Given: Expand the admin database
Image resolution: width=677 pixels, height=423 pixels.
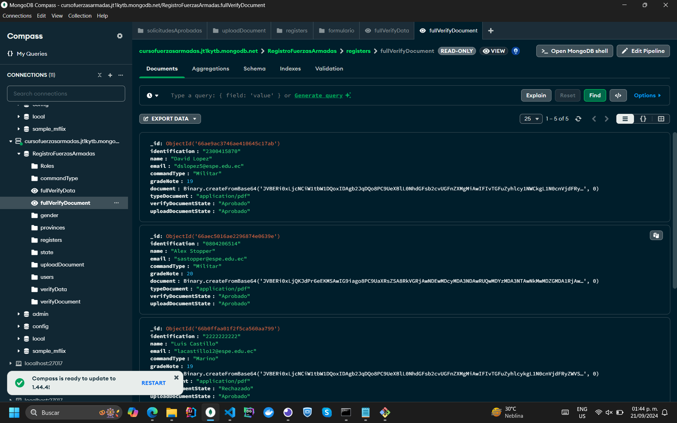Looking at the screenshot, I should pyautogui.click(x=19, y=314).
